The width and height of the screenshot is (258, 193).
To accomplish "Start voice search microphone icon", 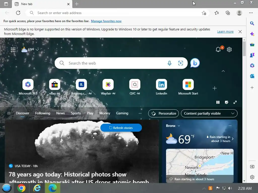I will point(169,63).
